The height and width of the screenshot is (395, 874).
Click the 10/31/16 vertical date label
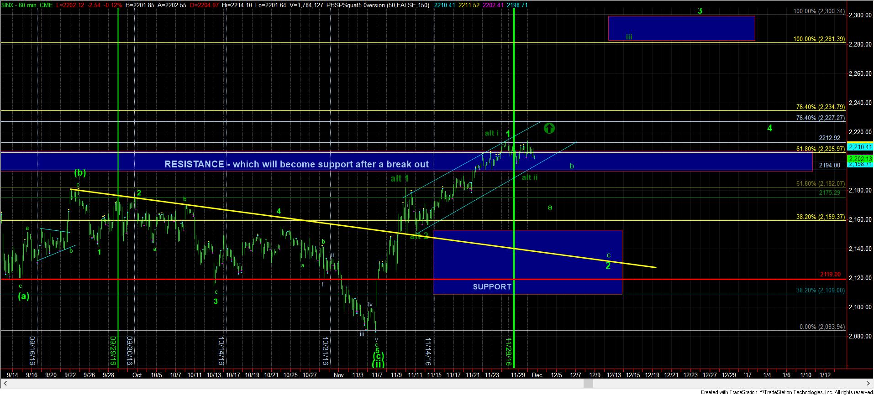(x=326, y=351)
